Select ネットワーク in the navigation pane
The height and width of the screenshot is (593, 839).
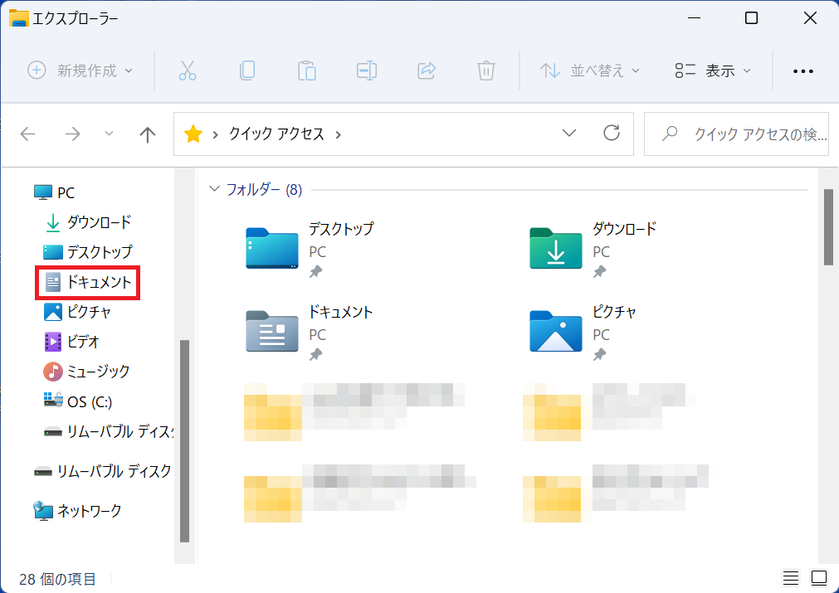click(77, 511)
